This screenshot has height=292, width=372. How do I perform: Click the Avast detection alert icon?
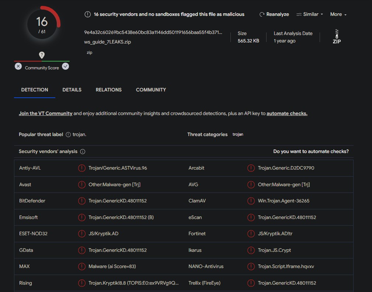(x=81, y=185)
